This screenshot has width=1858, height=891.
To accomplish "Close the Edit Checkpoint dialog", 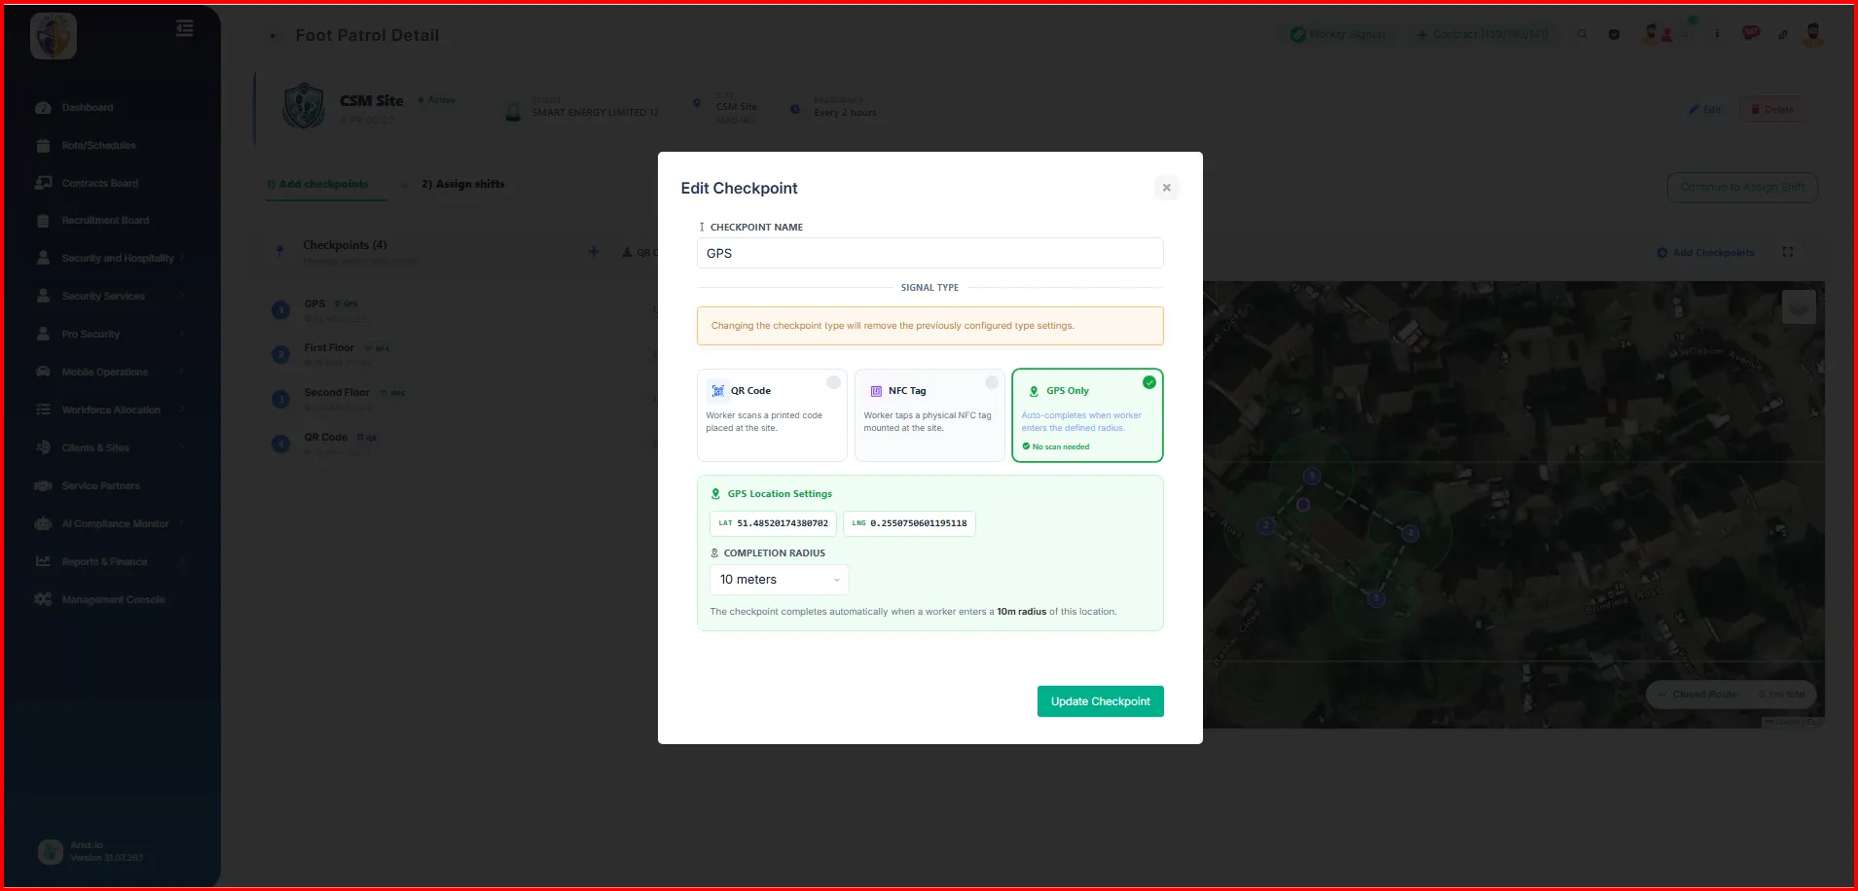I will click(x=1166, y=188).
